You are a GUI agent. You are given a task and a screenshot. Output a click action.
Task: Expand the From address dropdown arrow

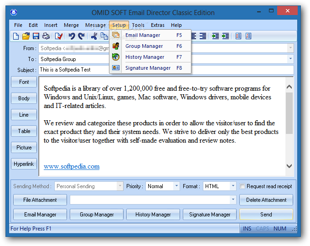pyautogui.click(x=290, y=48)
